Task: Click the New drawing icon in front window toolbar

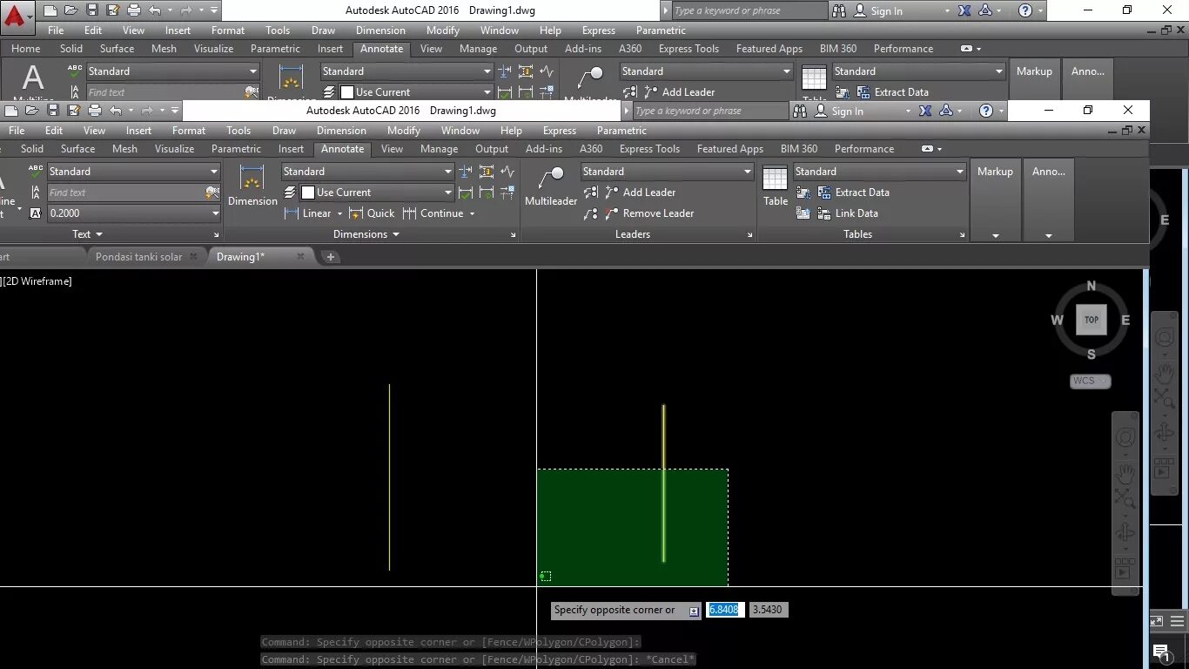Action: (10, 111)
